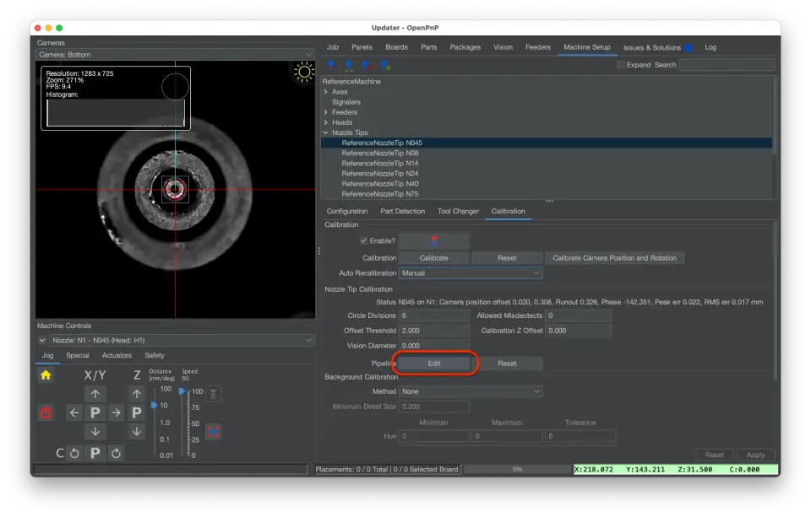Jog X axis with the left arrow
Viewport: 811px width, 517px height.
[x=74, y=413]
